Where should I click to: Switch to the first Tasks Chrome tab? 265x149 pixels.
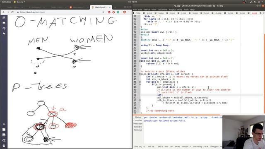[14, 7]
